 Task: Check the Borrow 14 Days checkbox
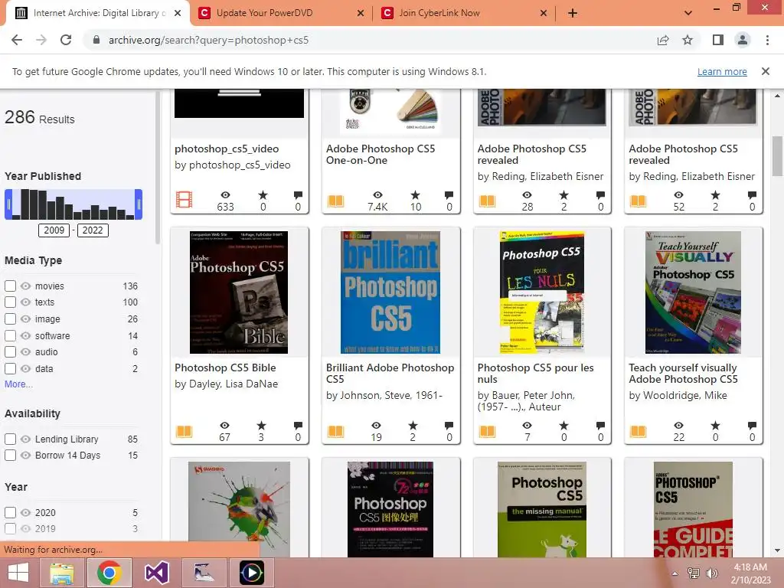[x=10, y=456]
